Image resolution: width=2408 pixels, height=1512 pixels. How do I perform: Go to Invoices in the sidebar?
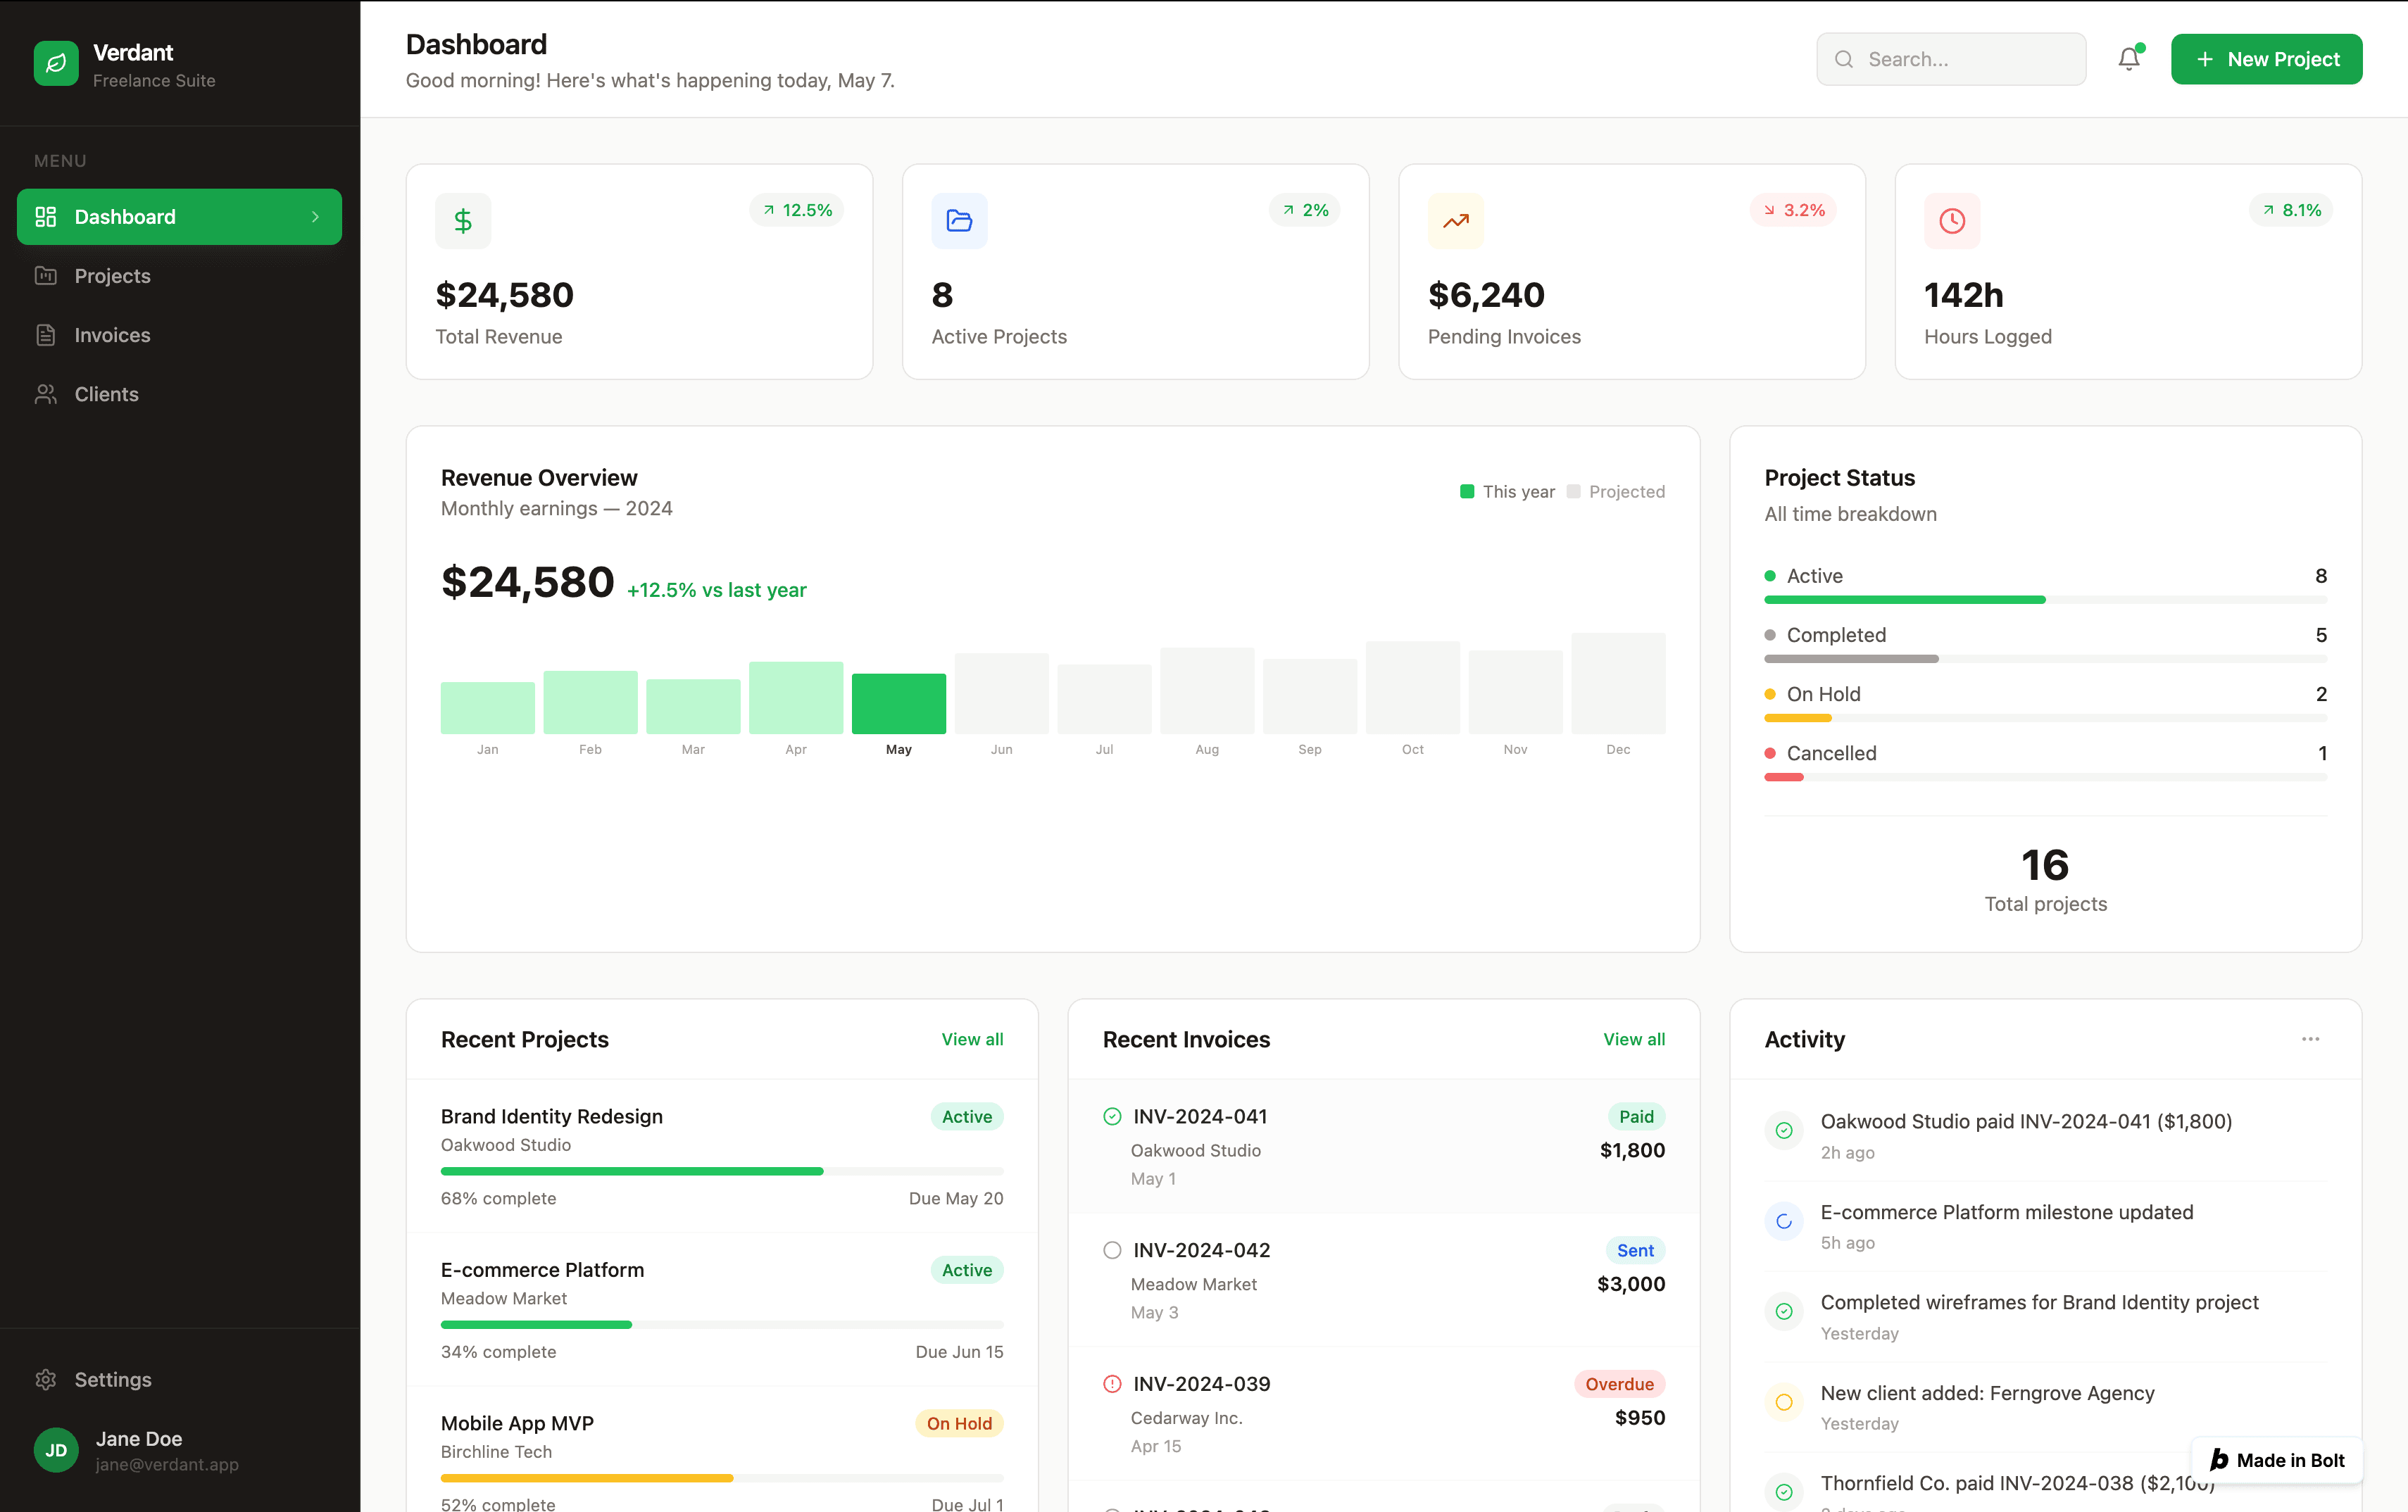click(x=179, y=335)
